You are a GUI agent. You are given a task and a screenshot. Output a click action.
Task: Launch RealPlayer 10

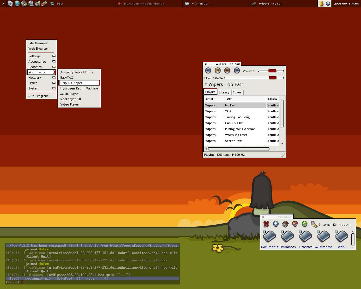(79, 99)
